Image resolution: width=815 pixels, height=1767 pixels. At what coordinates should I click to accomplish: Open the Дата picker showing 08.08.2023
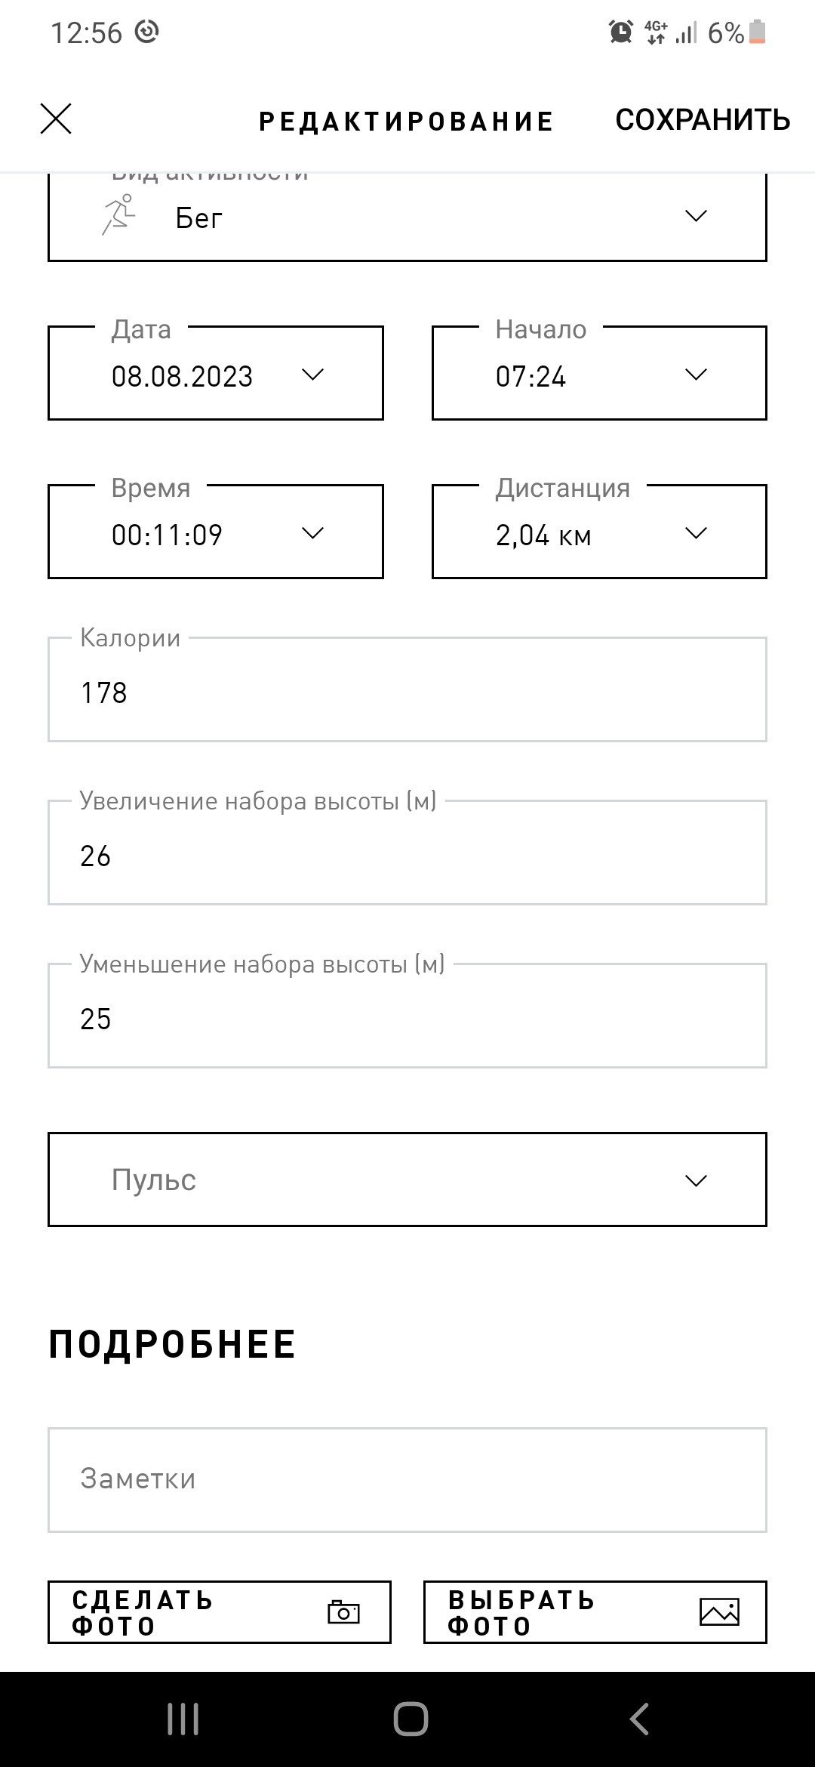(216, 373)
